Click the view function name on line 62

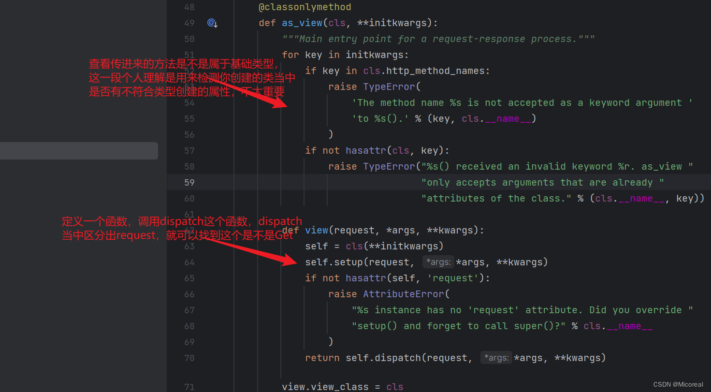[317, 230]
